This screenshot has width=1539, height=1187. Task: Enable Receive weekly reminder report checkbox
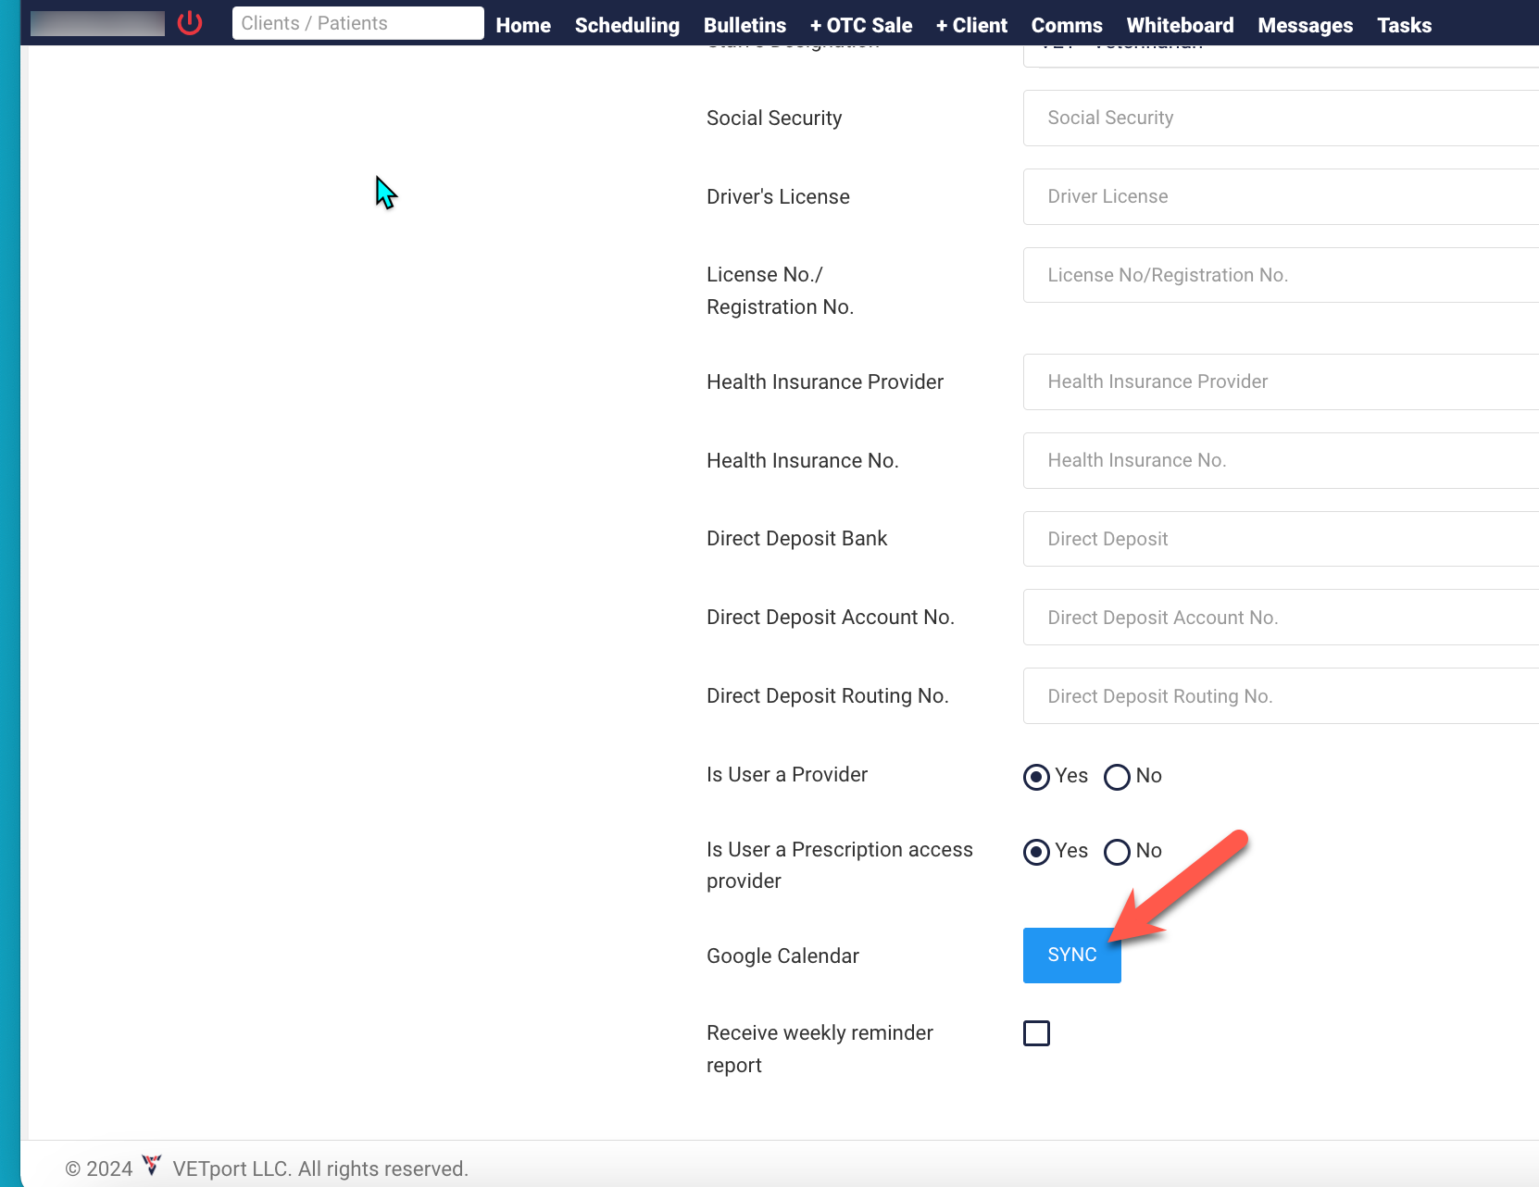pos(1036,1033)
